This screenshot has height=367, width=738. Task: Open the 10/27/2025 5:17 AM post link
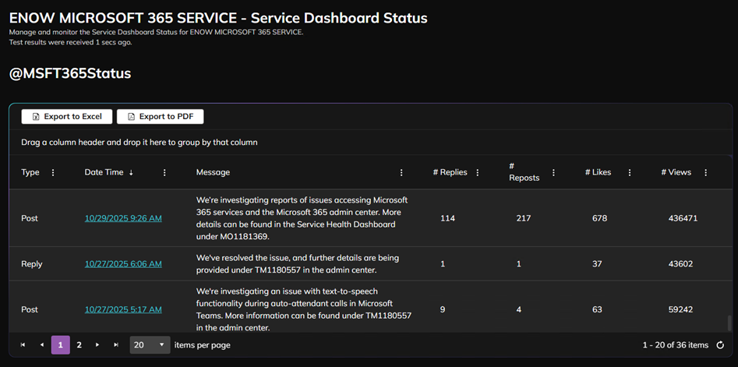coord(123,309)
